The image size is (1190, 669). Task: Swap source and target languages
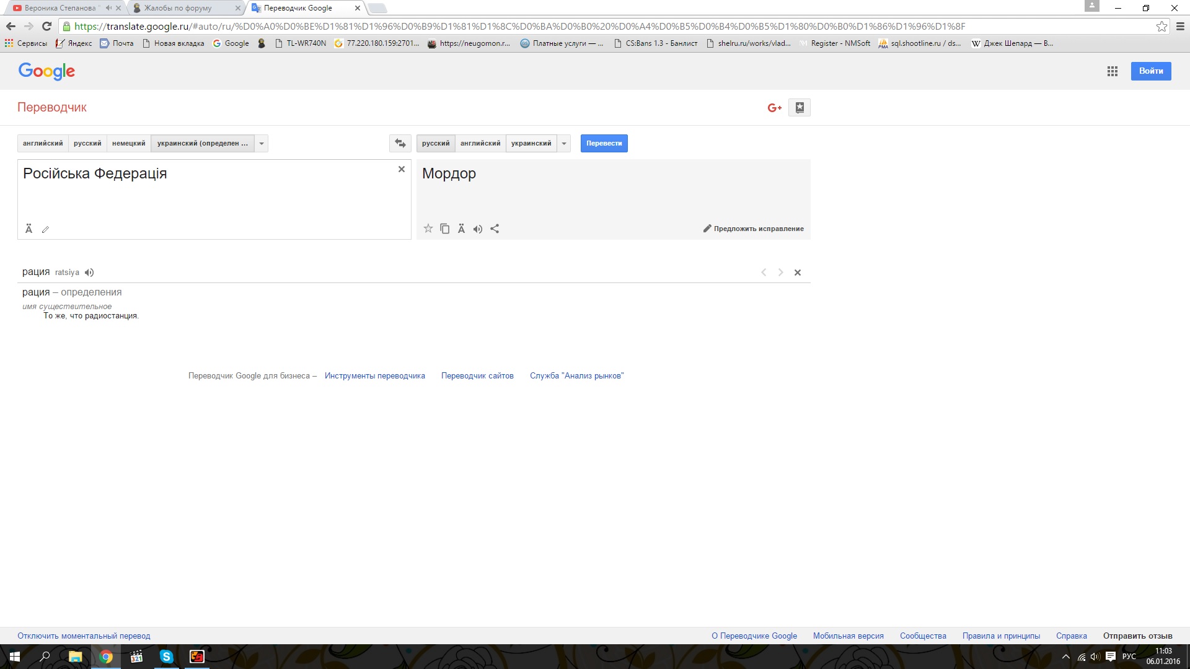[400, 143]
